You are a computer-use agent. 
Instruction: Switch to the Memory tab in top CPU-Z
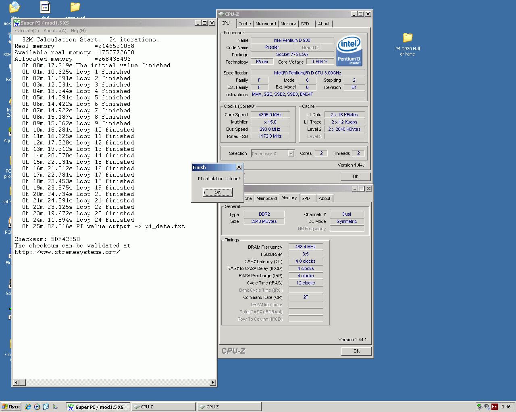[x=288, y=24]
